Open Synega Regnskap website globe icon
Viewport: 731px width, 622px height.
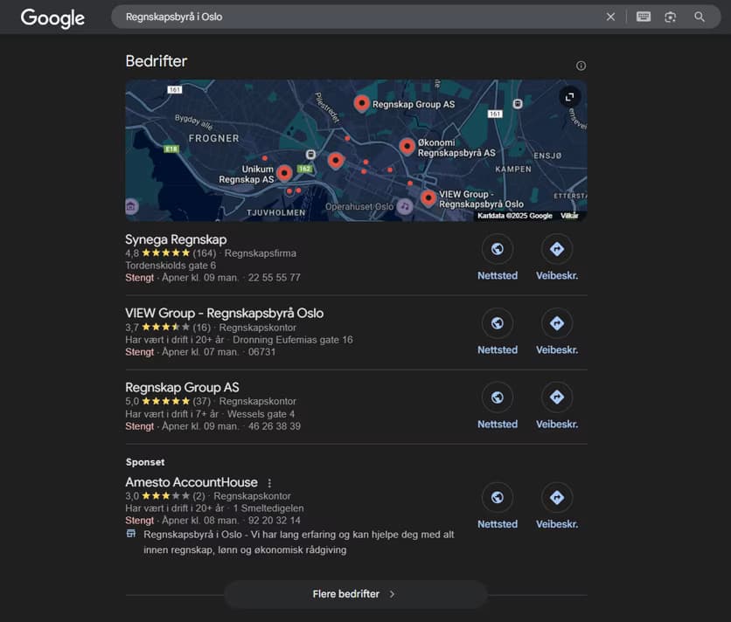(497, 249)
